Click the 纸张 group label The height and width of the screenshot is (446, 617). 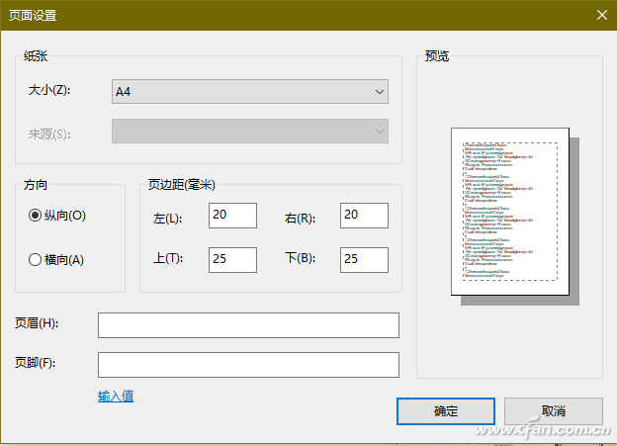36,56
